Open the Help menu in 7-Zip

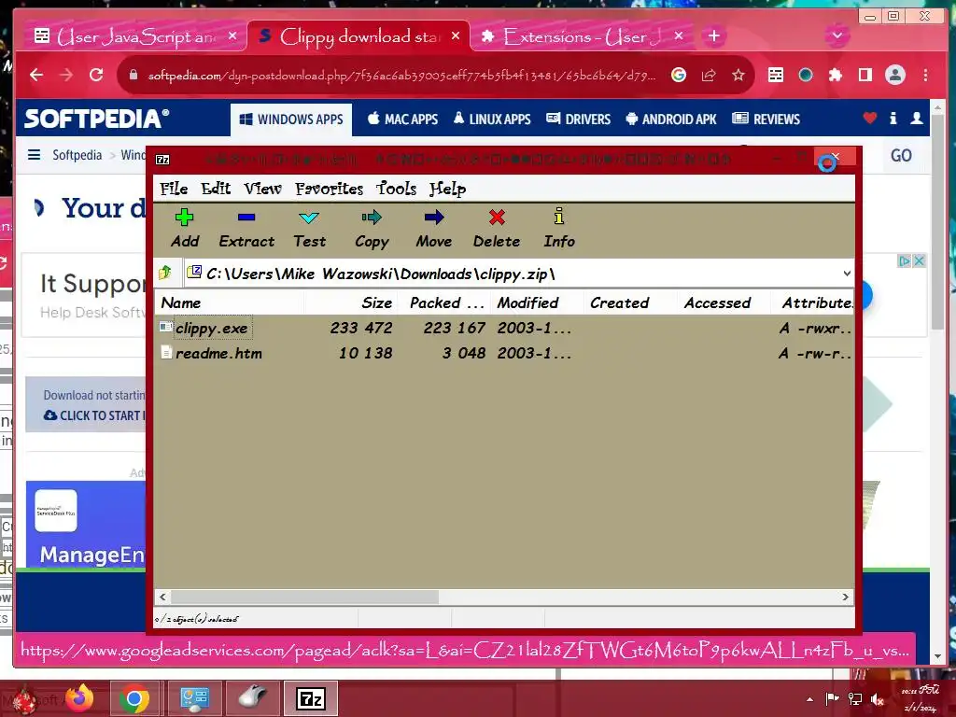pos(447,189)
